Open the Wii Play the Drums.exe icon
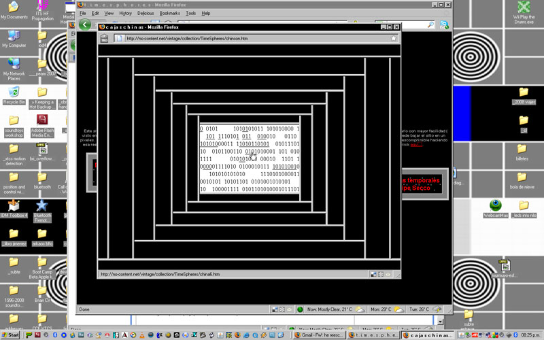This screenshot has width=544, height=340. [524, 8]
